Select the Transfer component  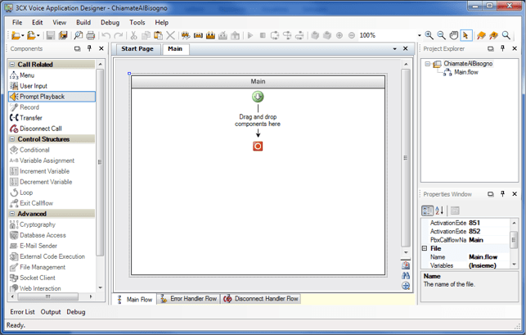(x=26, y=118)
